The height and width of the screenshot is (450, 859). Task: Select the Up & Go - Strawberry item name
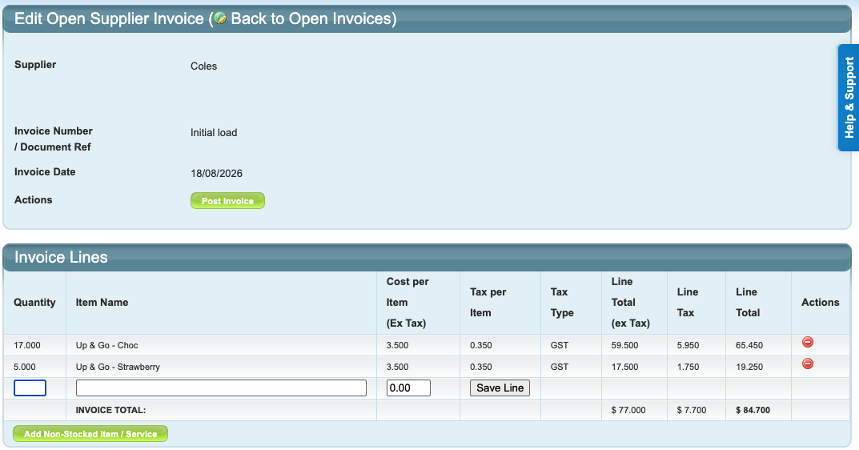tap(118, 367)
